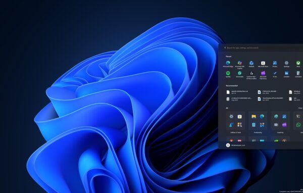This screenshot has height=193, width=303.
Task: Open Edge icon inside Productivity folder
Action: (x=262, y=116)
